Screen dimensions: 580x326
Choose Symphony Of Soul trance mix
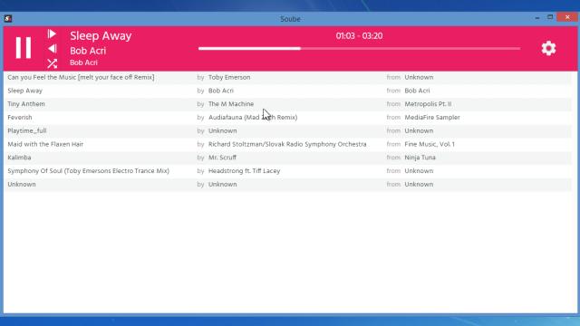pyautogui.click(x=288, y=171)
